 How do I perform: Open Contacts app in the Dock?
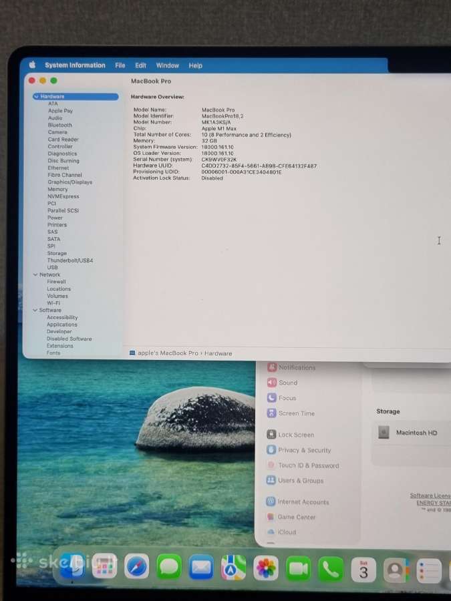coord(396,570)
